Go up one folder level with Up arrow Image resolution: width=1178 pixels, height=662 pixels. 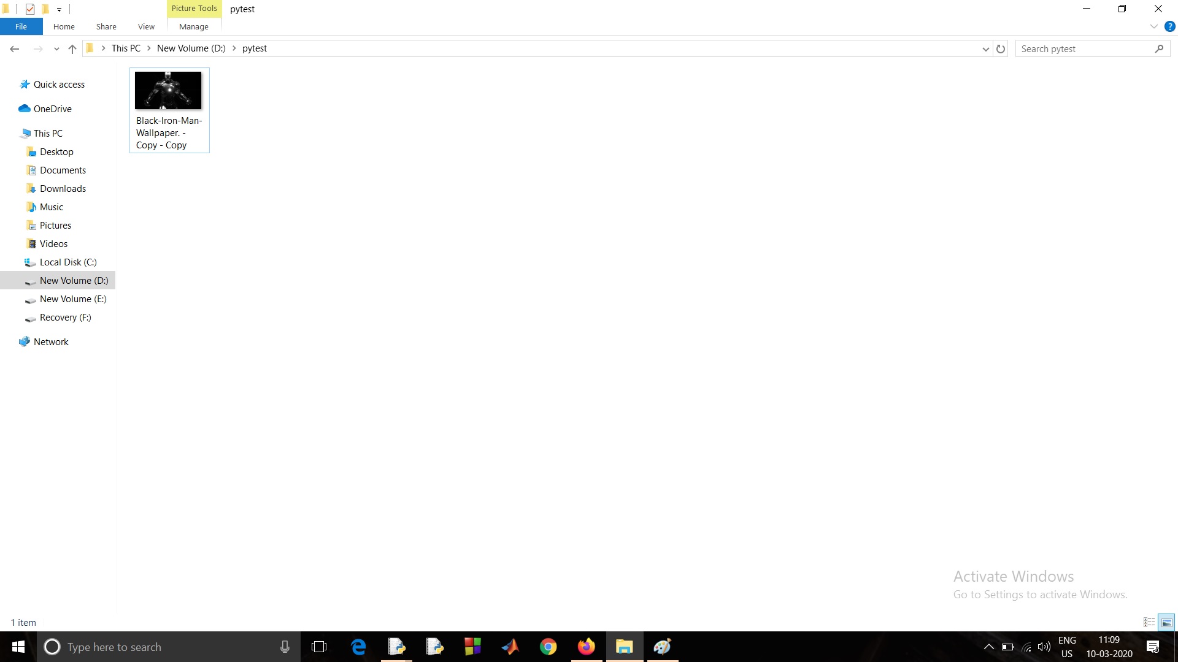72,48
